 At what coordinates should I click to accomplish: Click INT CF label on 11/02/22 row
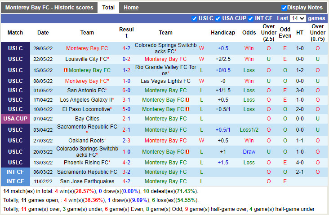coord(15,181)
